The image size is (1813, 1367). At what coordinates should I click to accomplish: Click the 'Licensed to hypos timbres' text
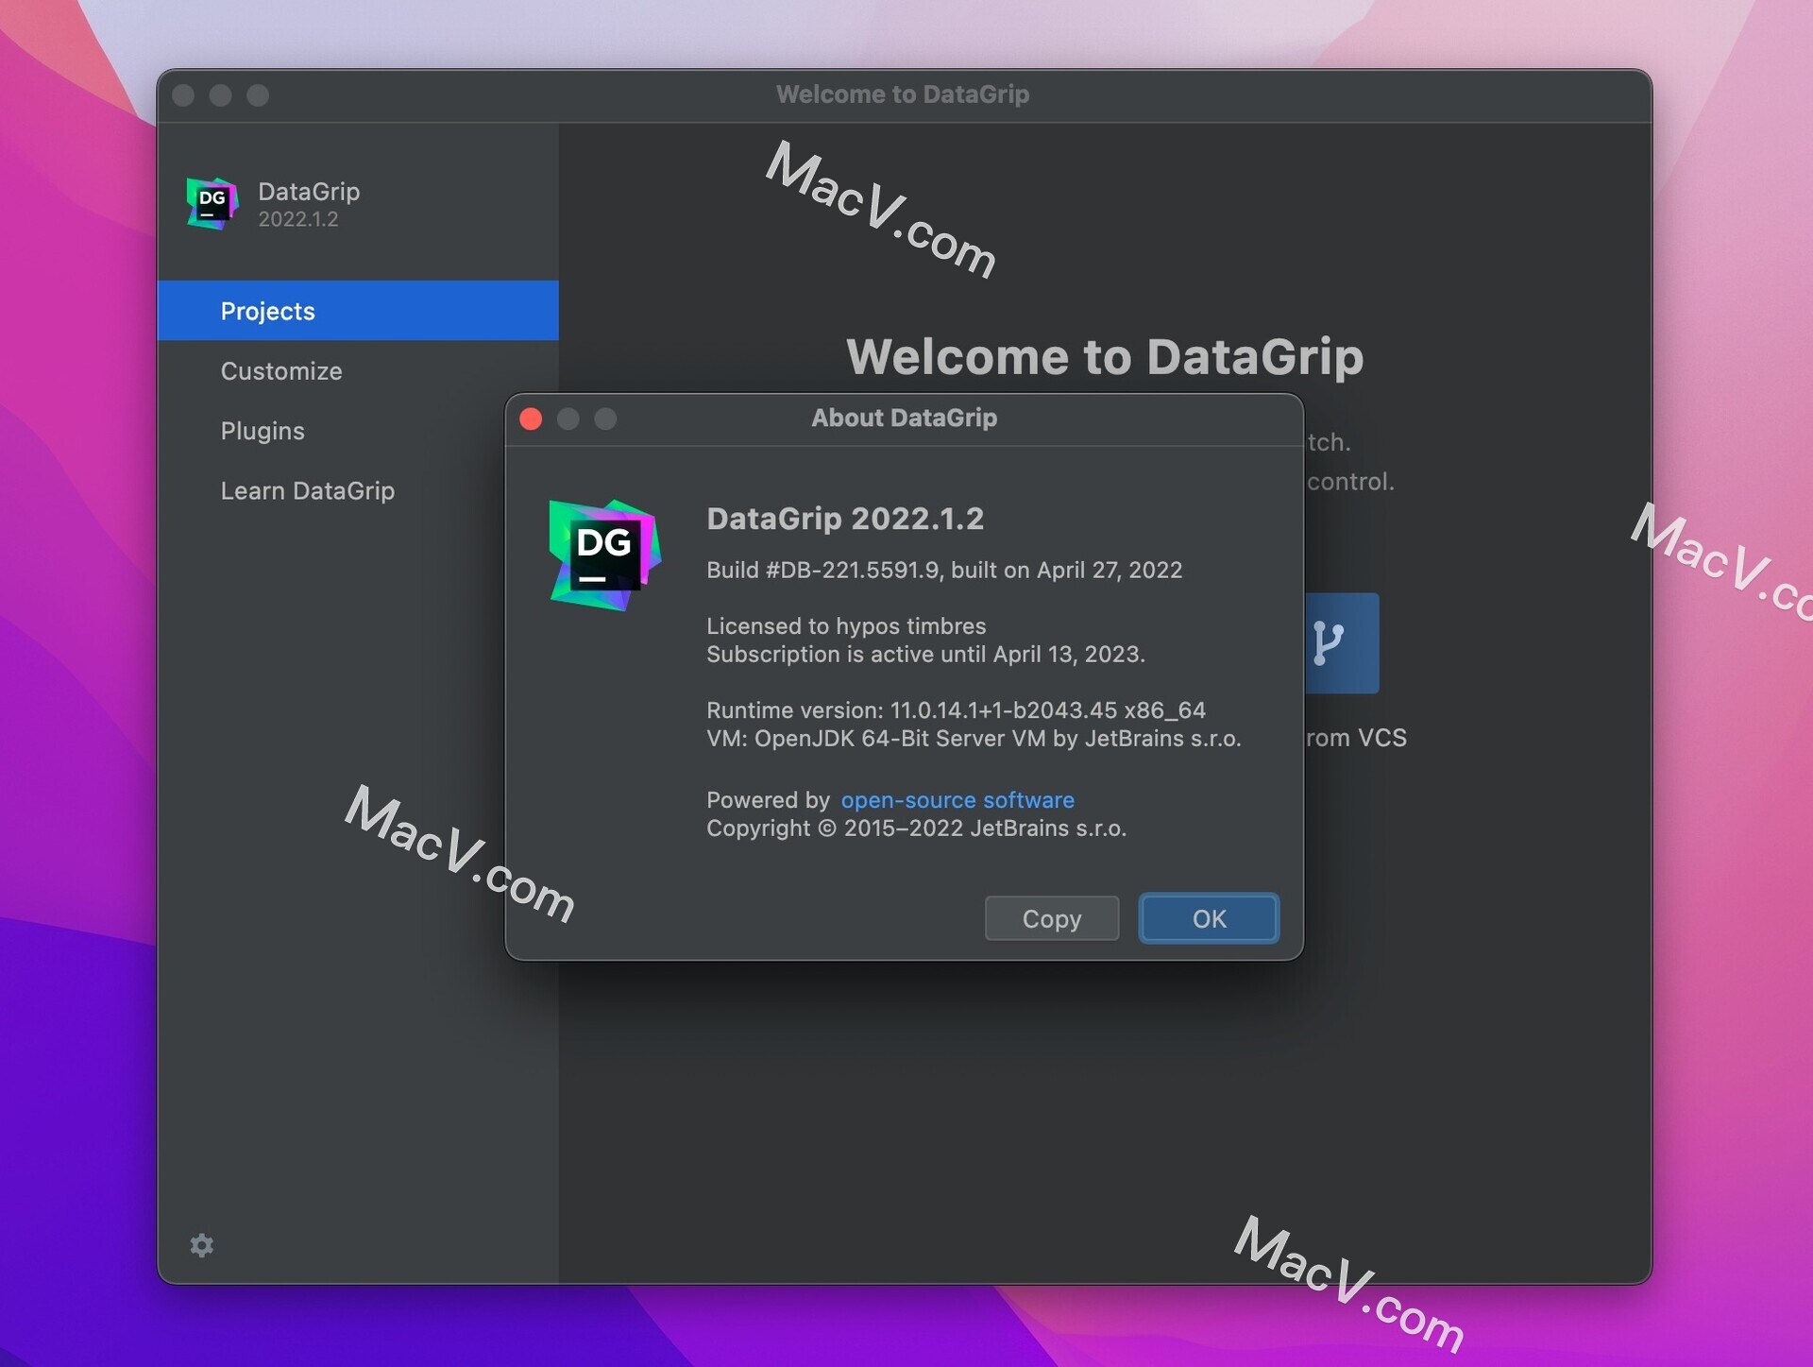pos(846,625)
